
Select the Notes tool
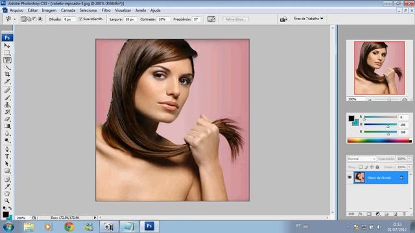coord(7,179)
